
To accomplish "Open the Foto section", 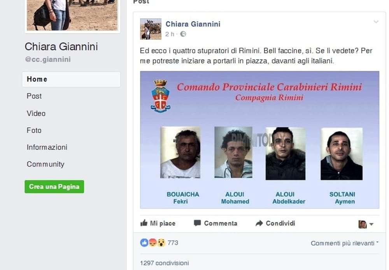I will pyautogui.click(x=34, y=130).
